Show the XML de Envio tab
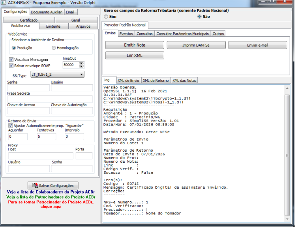The width and height of the screenshot is (296, 227). [x=129, y=81]
